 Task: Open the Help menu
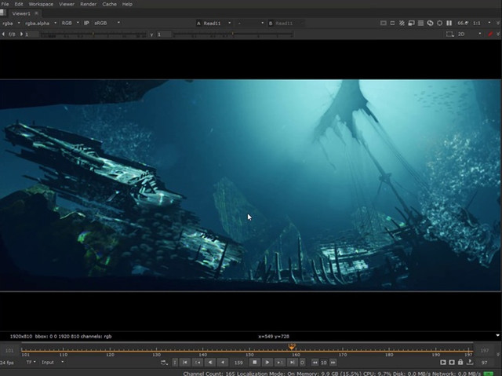[127, 4]
